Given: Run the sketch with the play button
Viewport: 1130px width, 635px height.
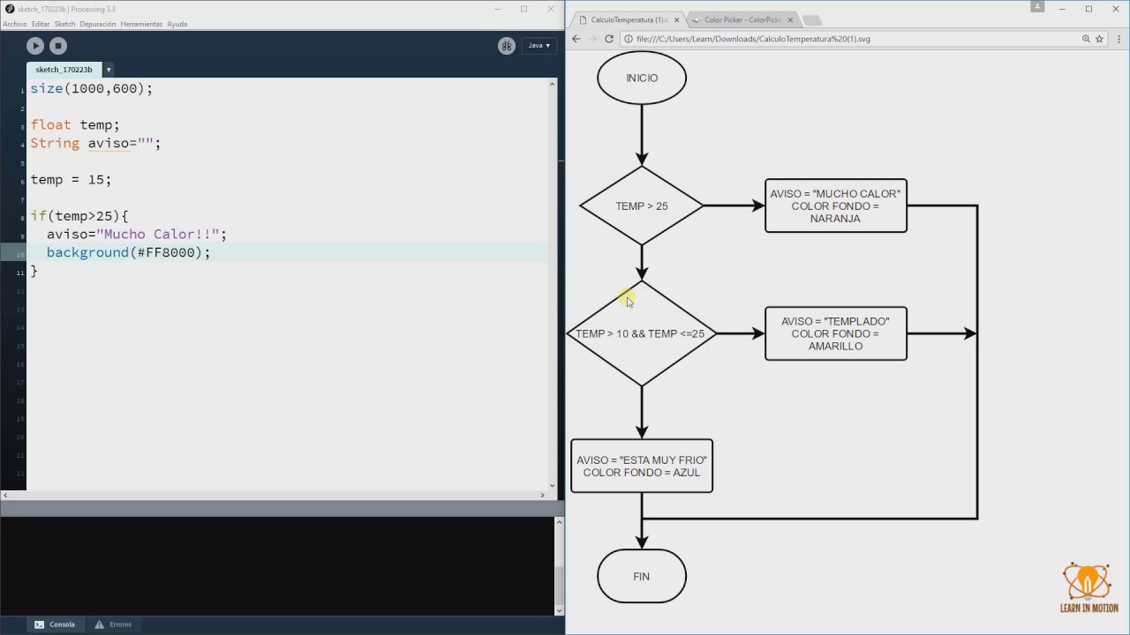Looking at the screenshot, I should point(35,46).
